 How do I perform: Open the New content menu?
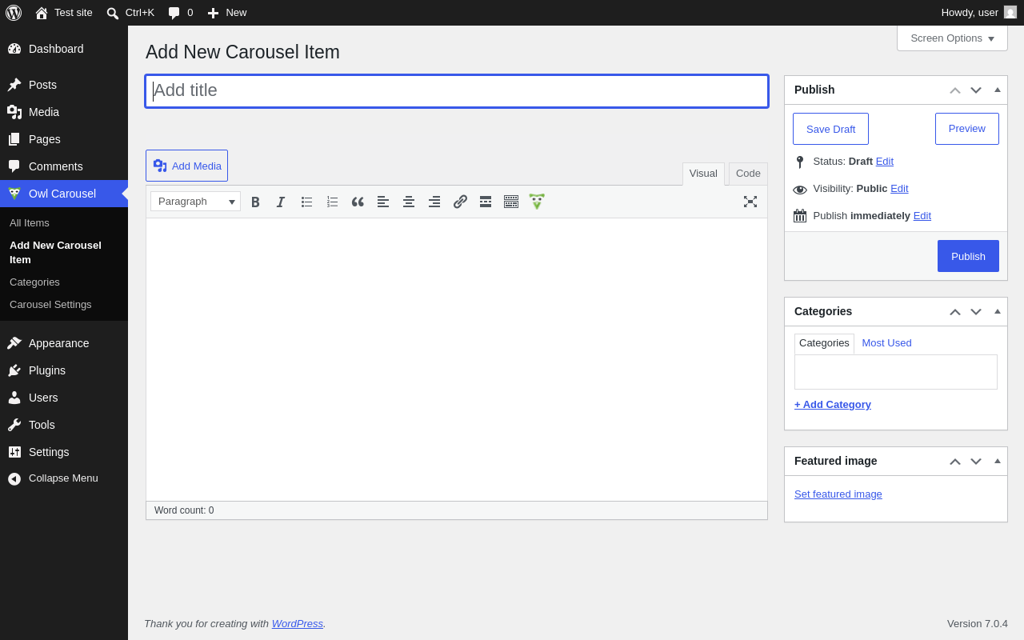pos(227,13)
